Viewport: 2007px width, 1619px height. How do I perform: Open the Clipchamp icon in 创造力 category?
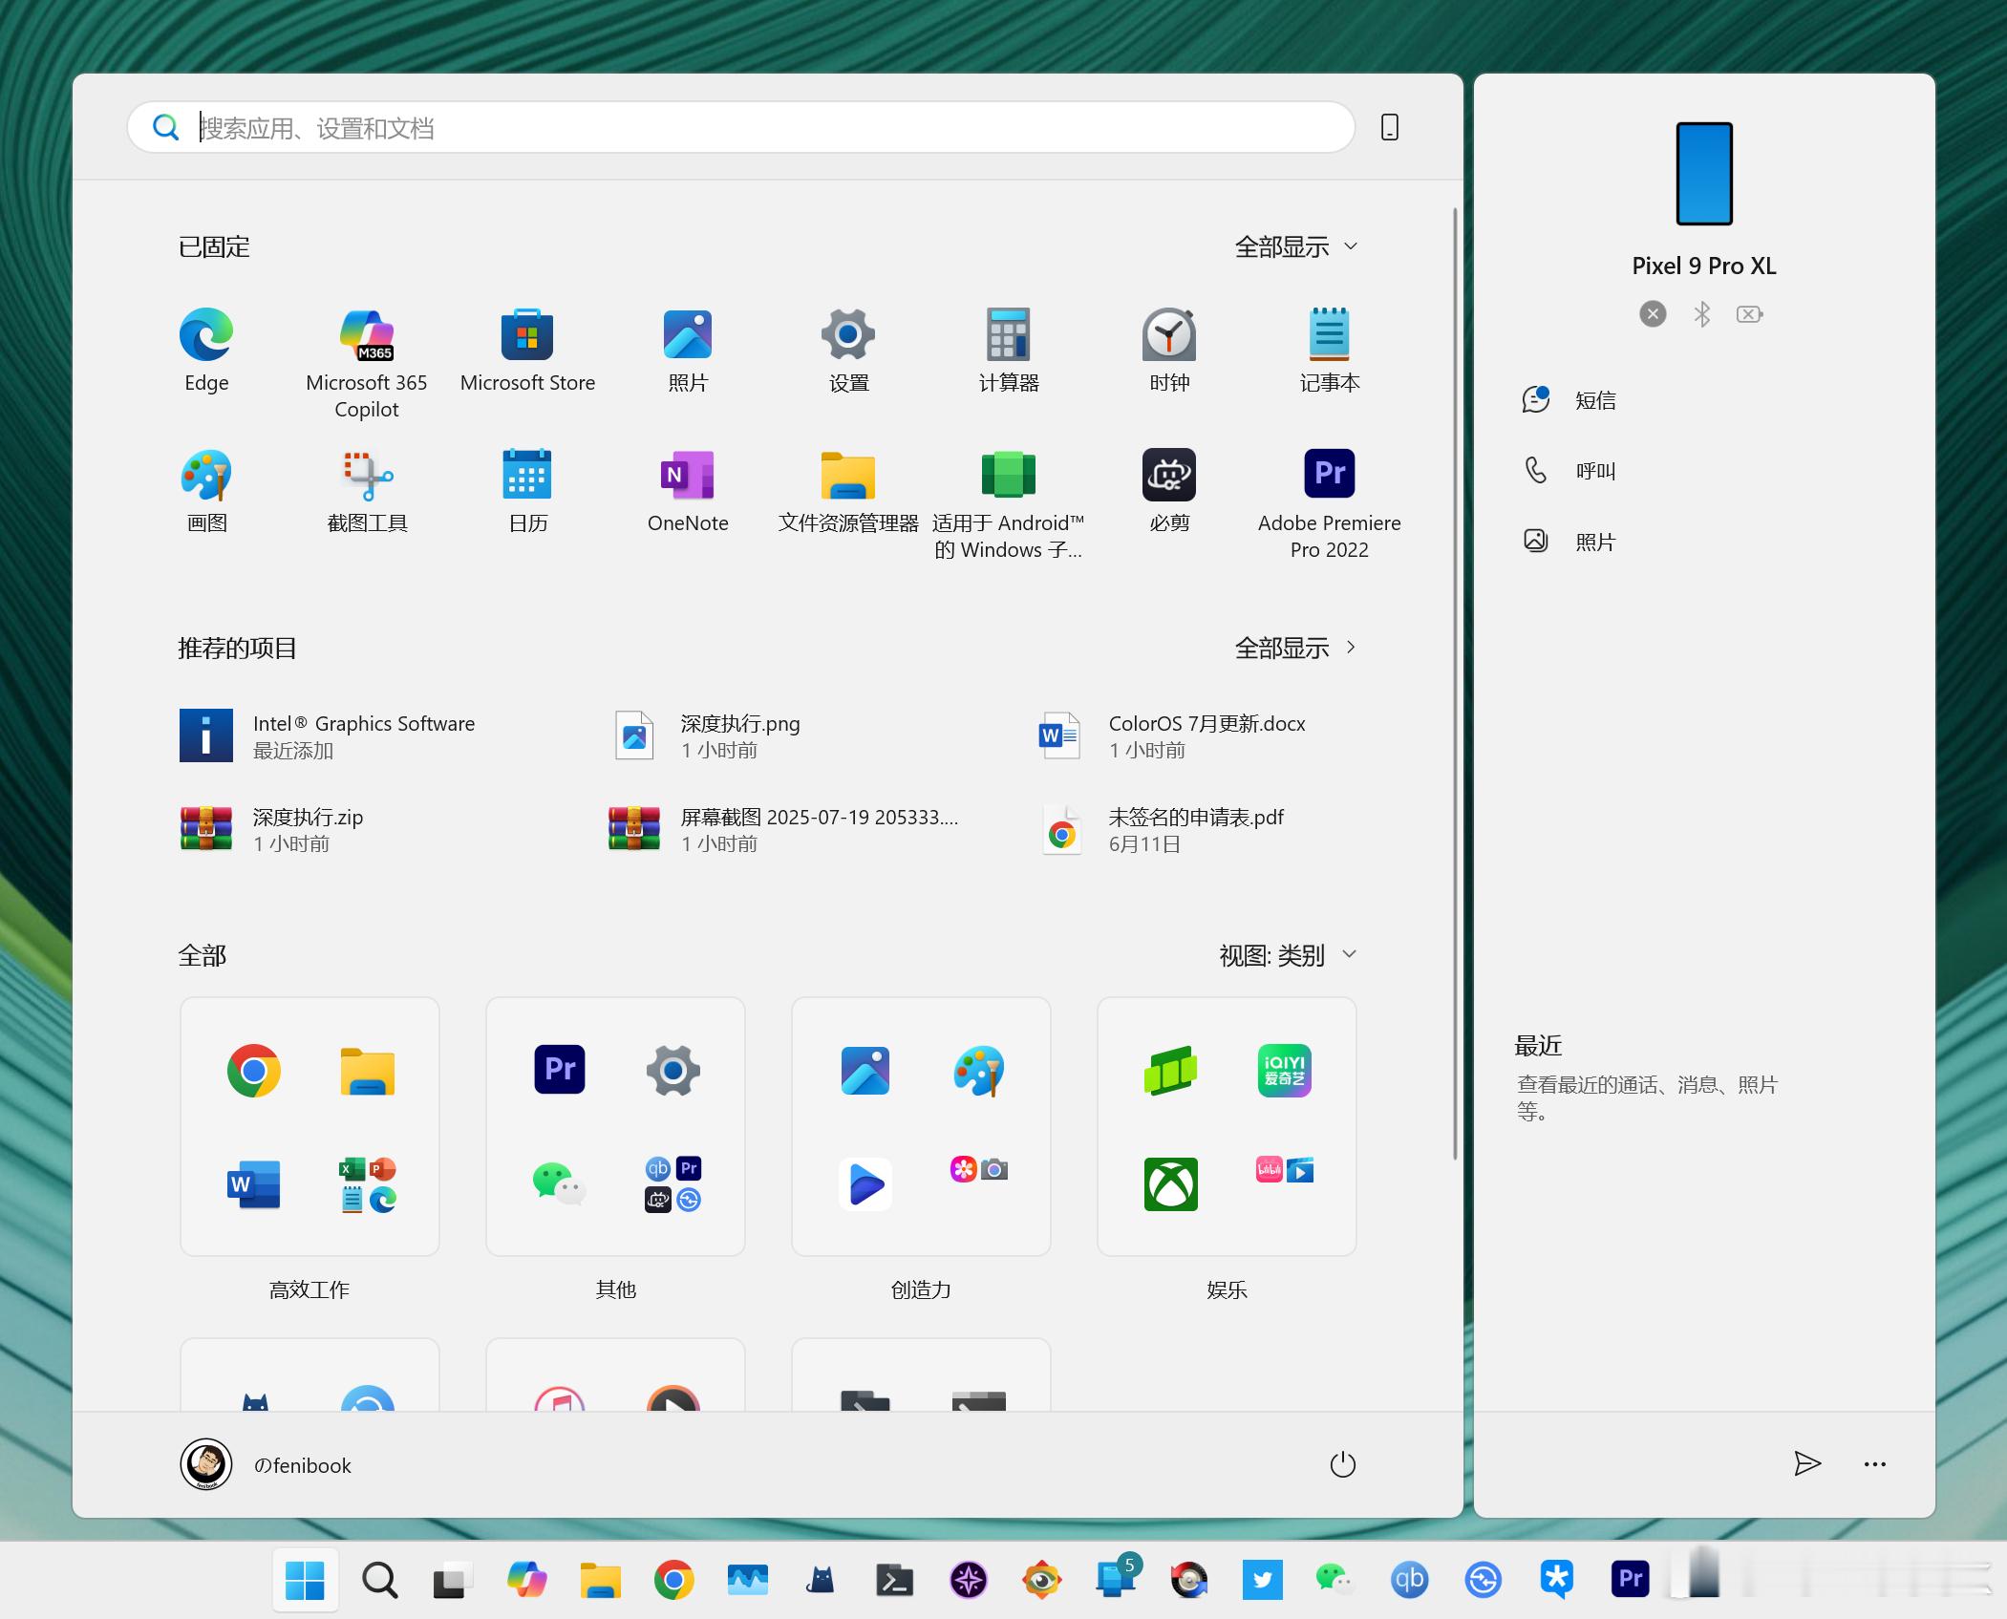click(x=865, y=1184)
